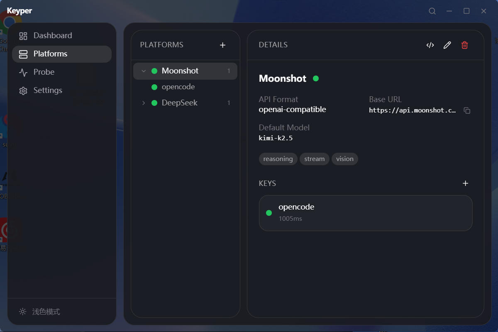Screen dimensions: 498x332
Task: Click the Keyper app title
Action: [20, 11]
